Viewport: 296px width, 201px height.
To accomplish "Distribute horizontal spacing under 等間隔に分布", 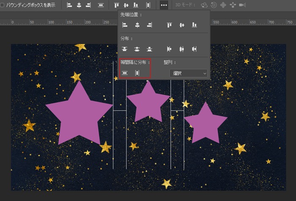I will click(137, 73).
